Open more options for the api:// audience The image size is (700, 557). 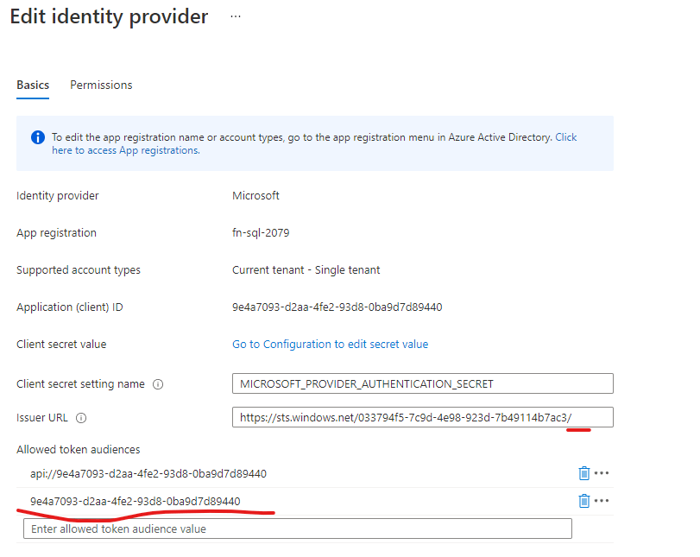(x=602, y=473)
